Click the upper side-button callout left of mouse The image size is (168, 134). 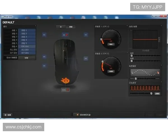[44, 57]
